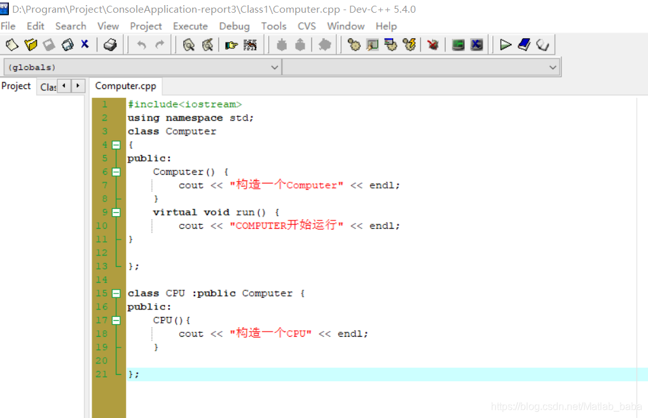The width and height of the screenshot is (648, 418).
Task: Open the File menu
Action: [x=8, y=26]
